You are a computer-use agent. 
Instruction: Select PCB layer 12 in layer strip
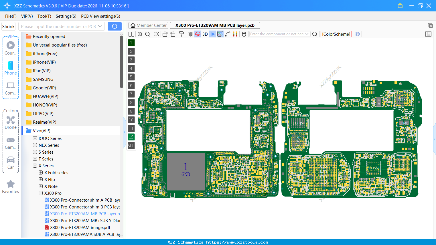pyautogui.click(x=131, y=137)
